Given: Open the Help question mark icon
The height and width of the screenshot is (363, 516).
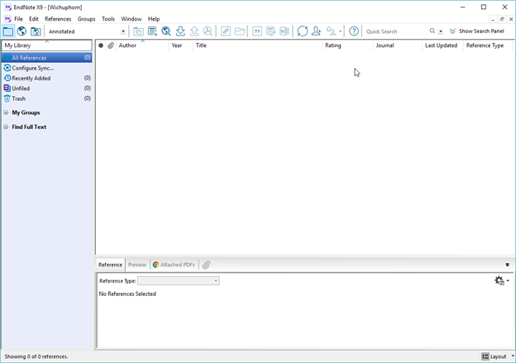Looking at the screenshot, I should click(x=354, y=31).
